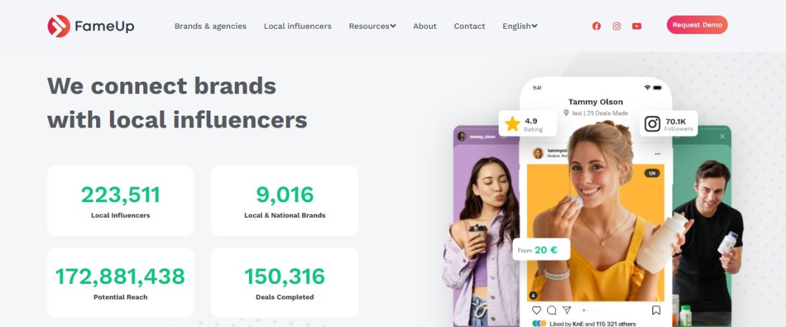Click the share paper-plane icon on post
786x327 pixels.
[567, 310]
